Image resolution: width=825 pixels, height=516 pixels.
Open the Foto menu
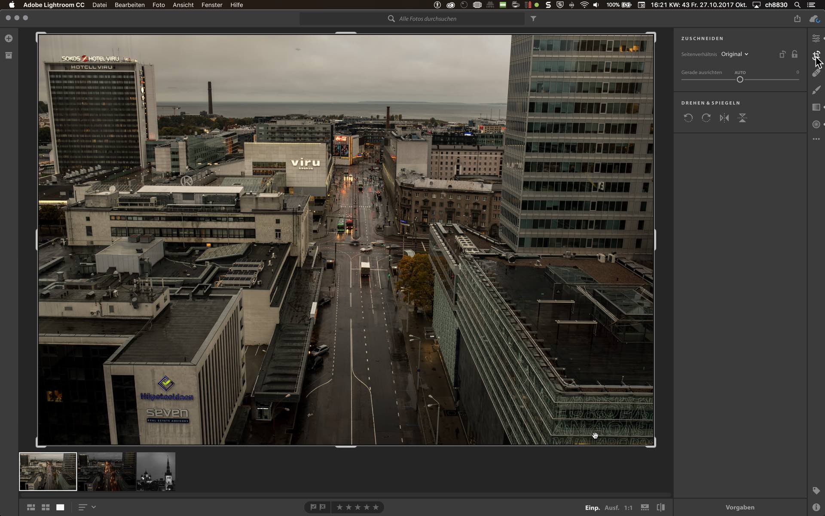click(159, 5)
